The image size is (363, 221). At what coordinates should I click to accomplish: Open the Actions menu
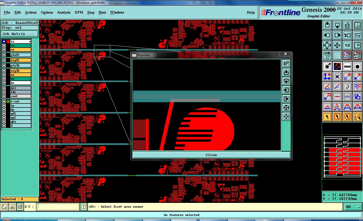31,12
